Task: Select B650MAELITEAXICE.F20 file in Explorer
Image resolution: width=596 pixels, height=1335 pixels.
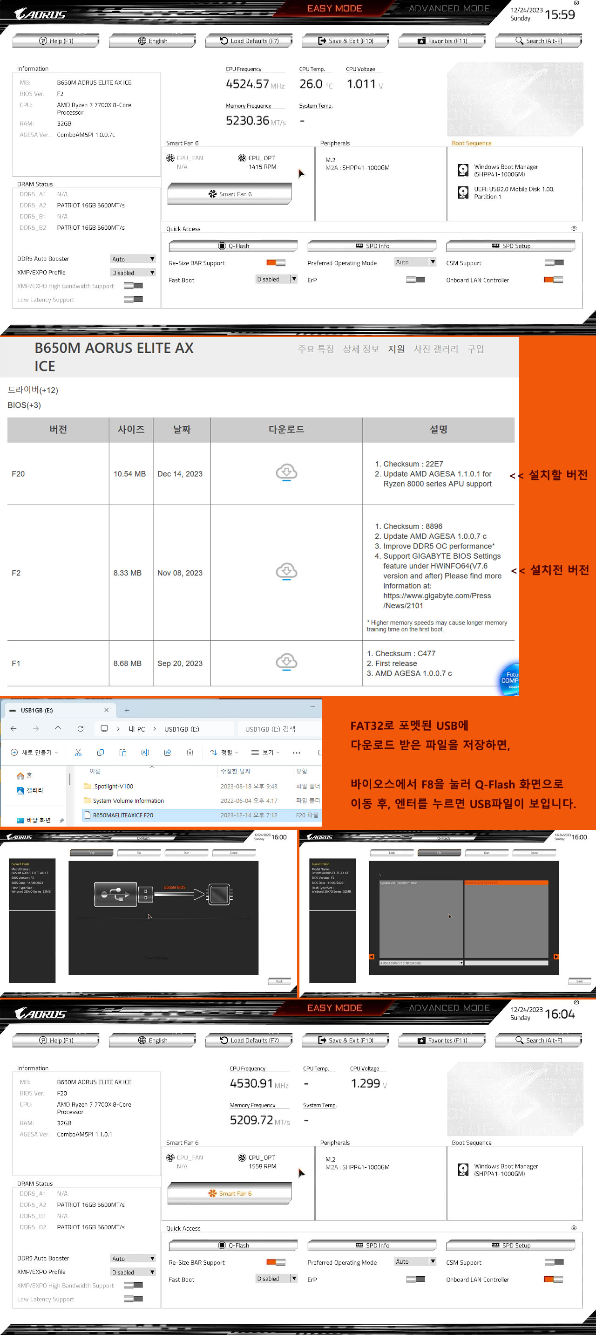Action: coord(202,815)
